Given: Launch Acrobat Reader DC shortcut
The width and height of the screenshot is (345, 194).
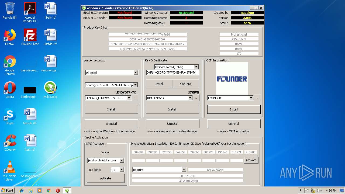Looking at the screenshot, I should click(30, 12).
